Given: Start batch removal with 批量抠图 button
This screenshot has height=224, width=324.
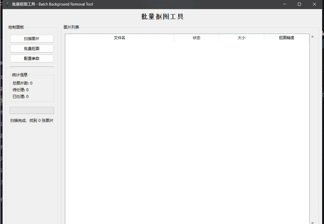Looking at the screenshot, I should click(32, 49).
